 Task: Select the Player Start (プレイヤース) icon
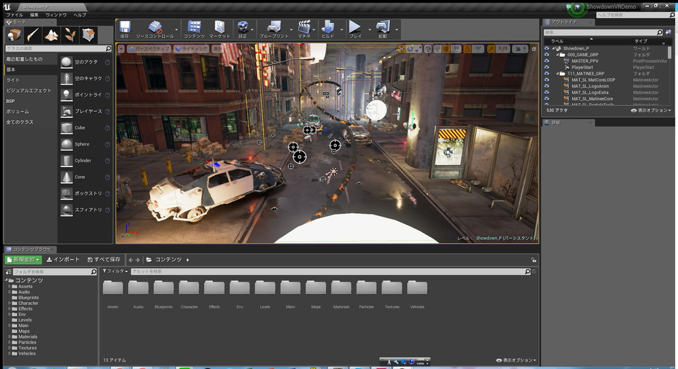66,111
